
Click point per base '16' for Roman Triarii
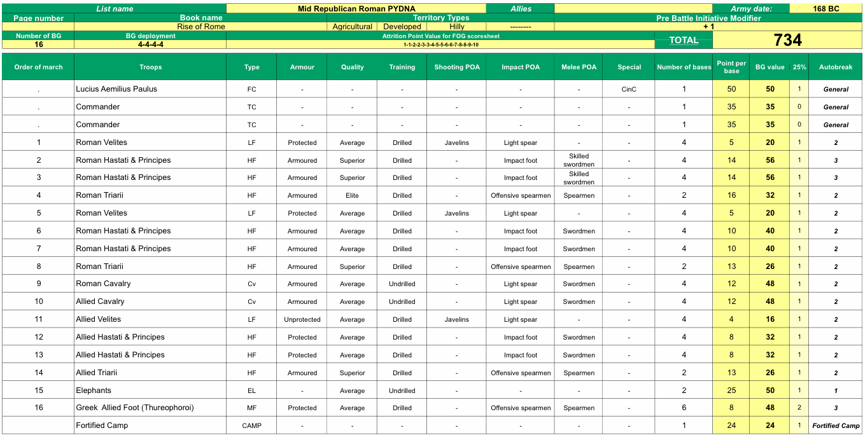(x=732, y=196)
